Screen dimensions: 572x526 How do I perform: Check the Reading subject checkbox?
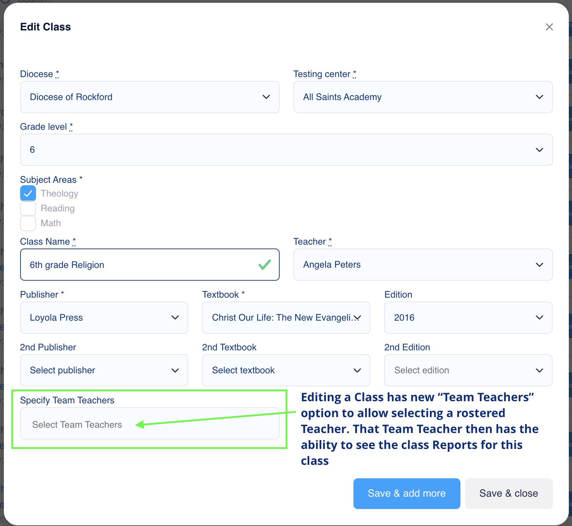(28, 208)
